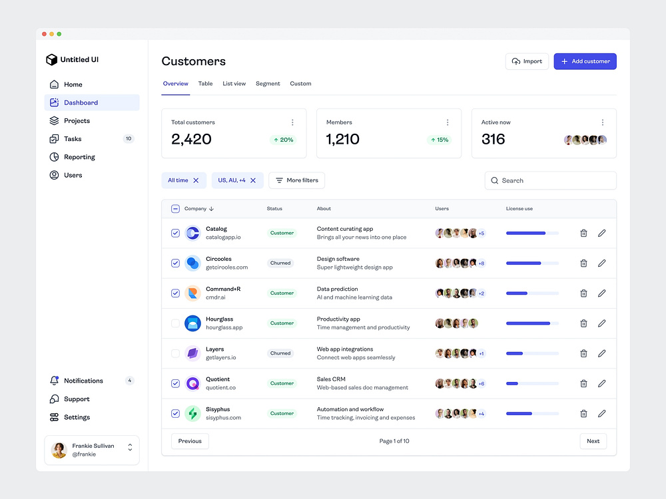Click the Notifications bell icon
The image size is (666, 499).
(55, 381)
